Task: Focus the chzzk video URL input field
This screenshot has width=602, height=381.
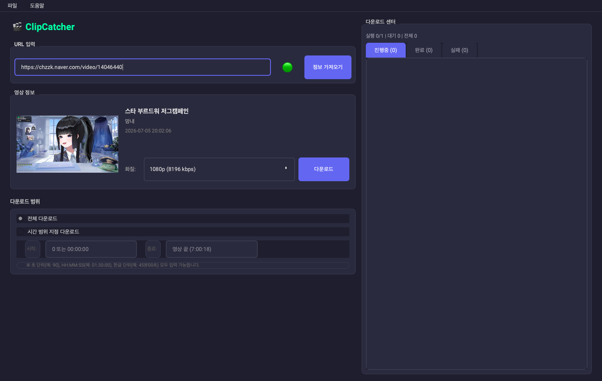Action: tap(142, 67)
